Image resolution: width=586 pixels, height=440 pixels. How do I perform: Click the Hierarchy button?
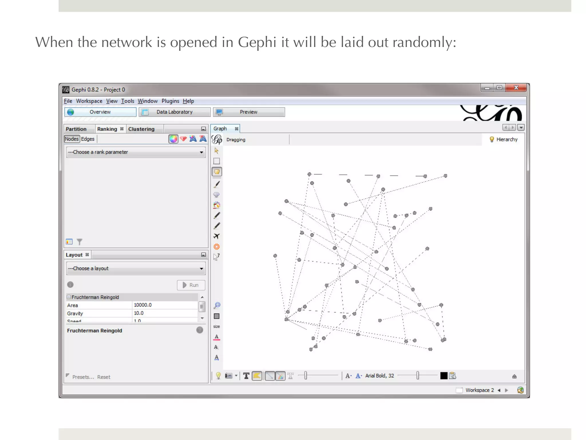pos(504,140)
